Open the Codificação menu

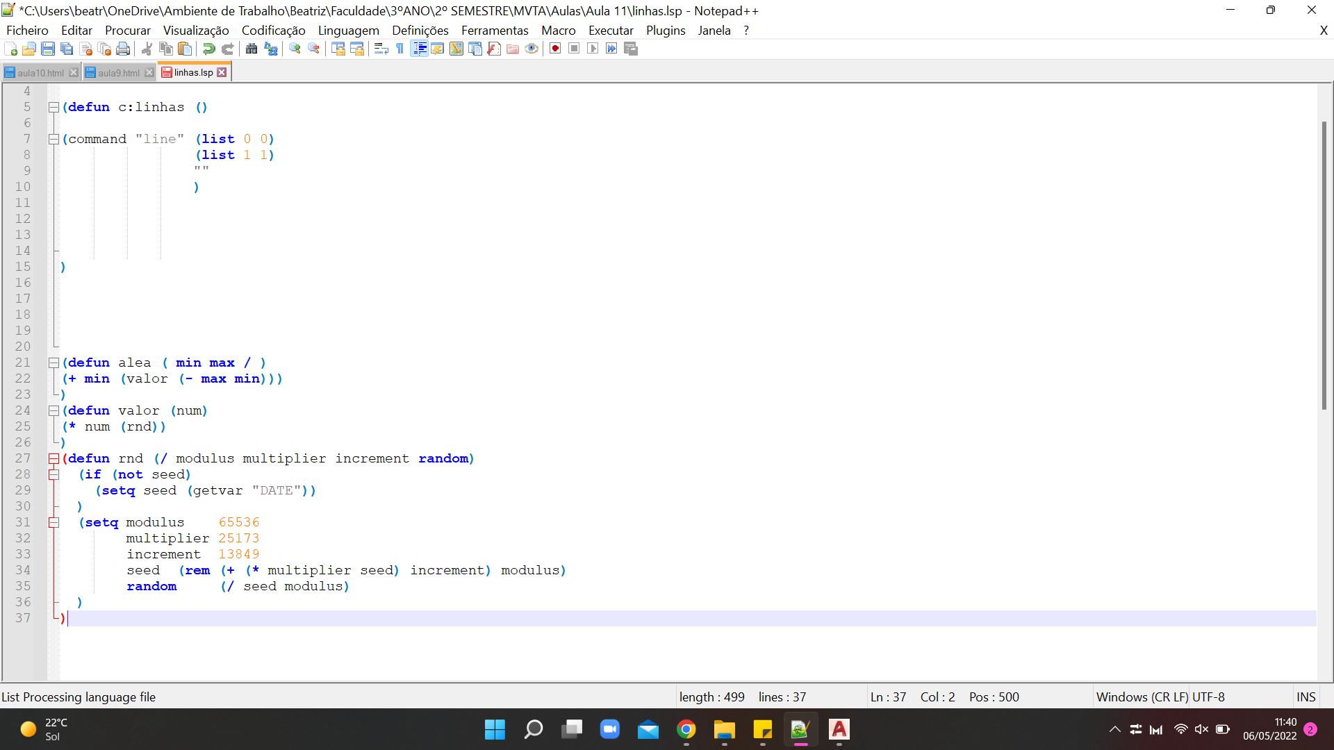pos(273,31)
